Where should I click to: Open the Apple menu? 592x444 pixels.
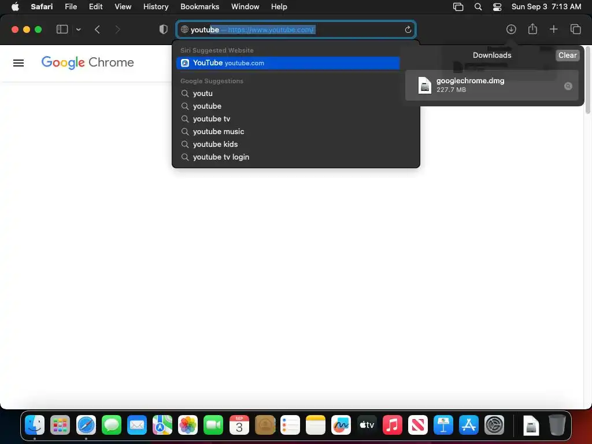[15, 6]
